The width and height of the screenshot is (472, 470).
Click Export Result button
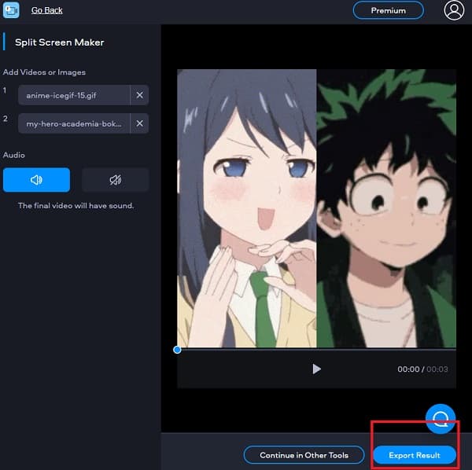[415, 455]
